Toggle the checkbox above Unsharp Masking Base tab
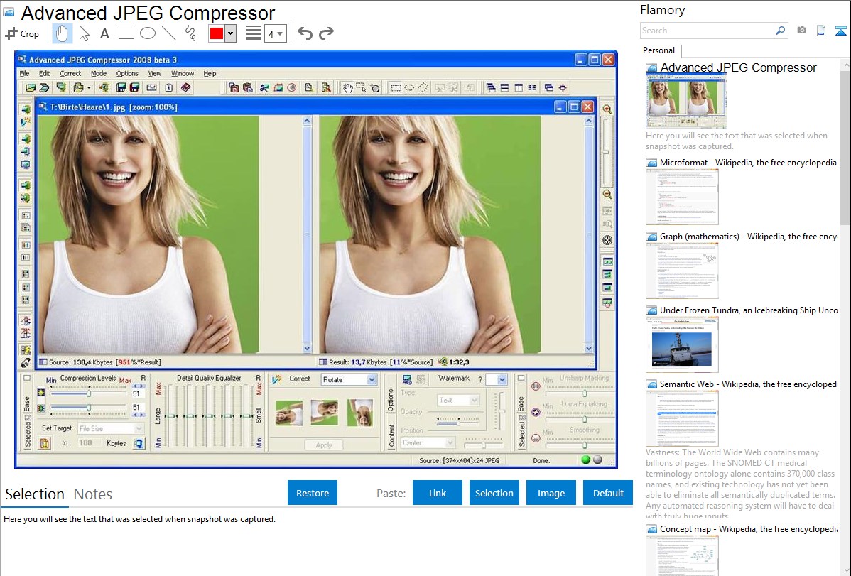851x576 pixels. coord(521,378)
